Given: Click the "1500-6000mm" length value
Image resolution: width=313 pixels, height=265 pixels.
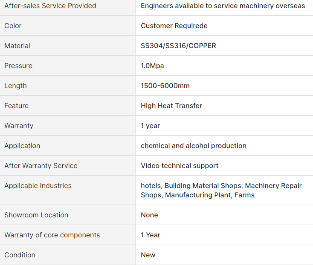Looking at the screenshot, I should point(165,86).
